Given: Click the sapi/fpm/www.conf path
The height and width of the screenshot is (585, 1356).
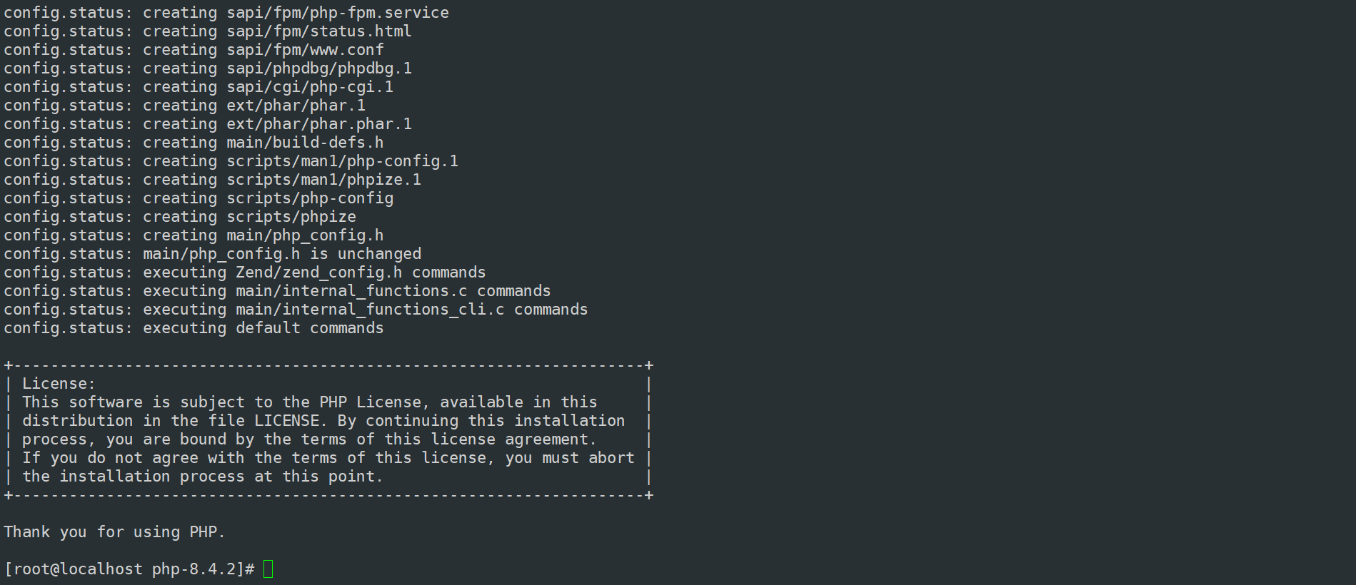Looking at the screenshot, I should (305, 50).
